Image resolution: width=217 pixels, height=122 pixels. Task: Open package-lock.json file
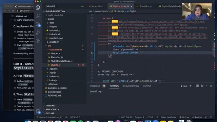coord(57,88)
